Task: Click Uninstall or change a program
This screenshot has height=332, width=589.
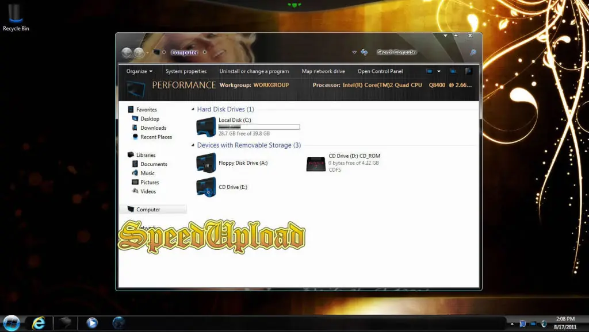Action: 254,71
